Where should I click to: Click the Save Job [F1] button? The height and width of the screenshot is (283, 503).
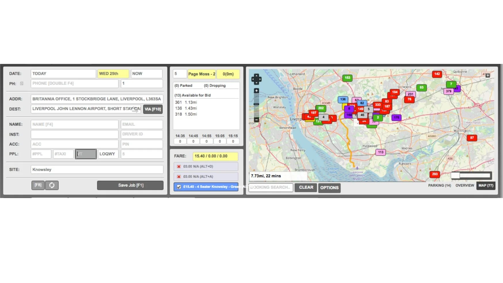(130, 185)
